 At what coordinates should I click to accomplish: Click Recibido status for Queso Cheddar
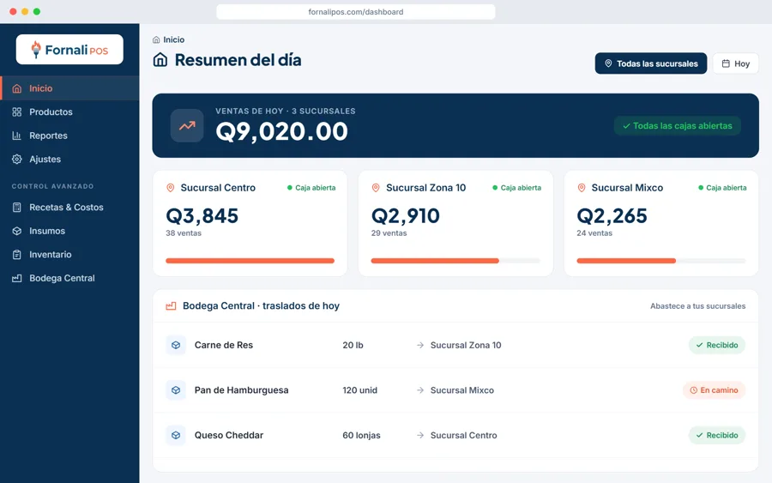tap(717, 435)
